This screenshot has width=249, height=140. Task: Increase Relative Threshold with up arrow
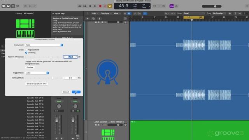pos(76,57)
